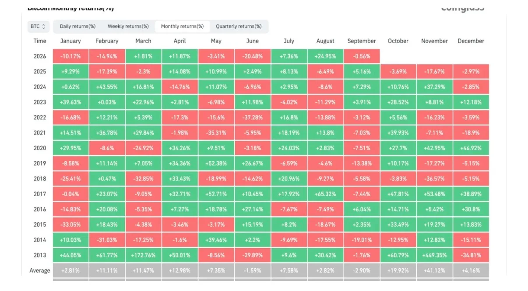This screenshot has height=291, width=528.
Task: Click the +65.32% August 2017 cell
Action: (x=325, y=194)
